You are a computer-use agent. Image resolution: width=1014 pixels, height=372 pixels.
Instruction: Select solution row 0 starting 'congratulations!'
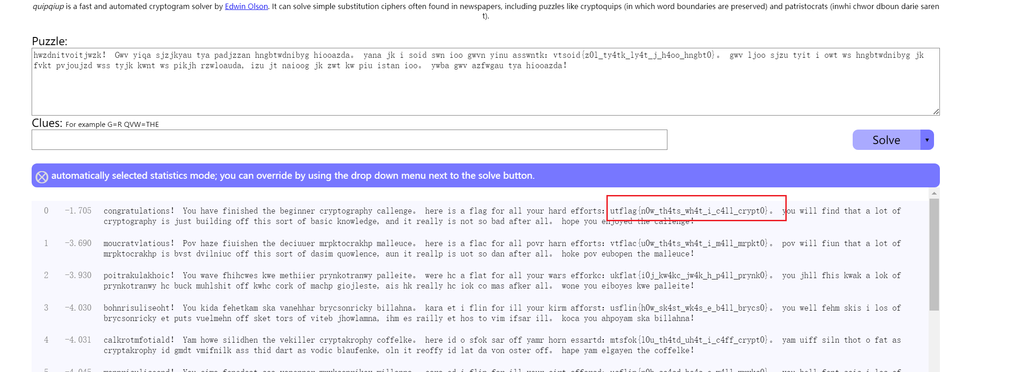(x=480, y=216)
